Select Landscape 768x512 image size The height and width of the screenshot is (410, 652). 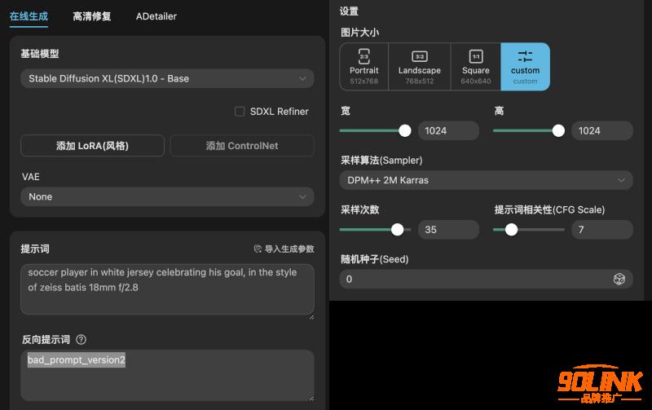(x=420, y=67)
